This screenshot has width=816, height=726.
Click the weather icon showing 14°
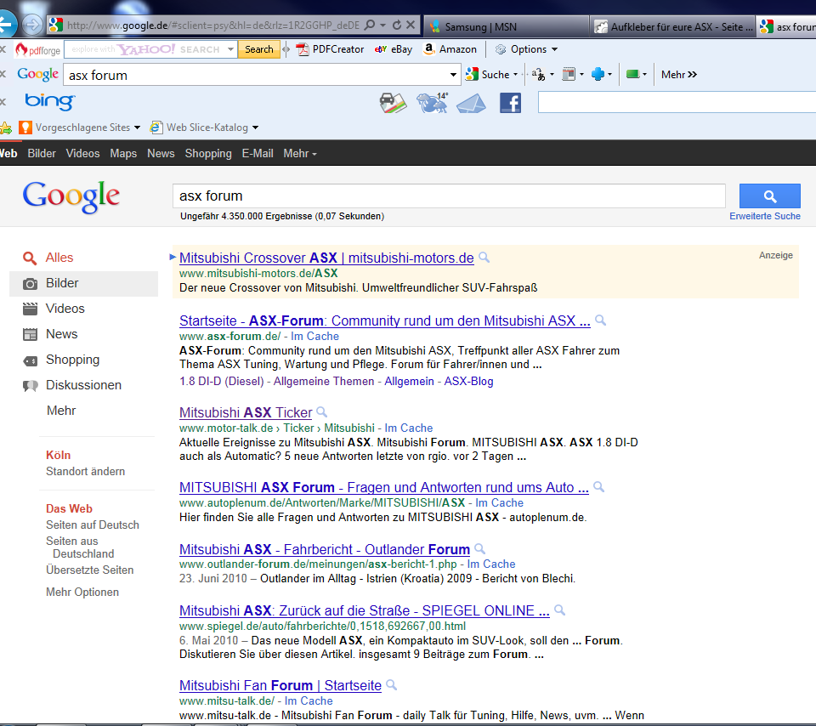tap(432, 103)
